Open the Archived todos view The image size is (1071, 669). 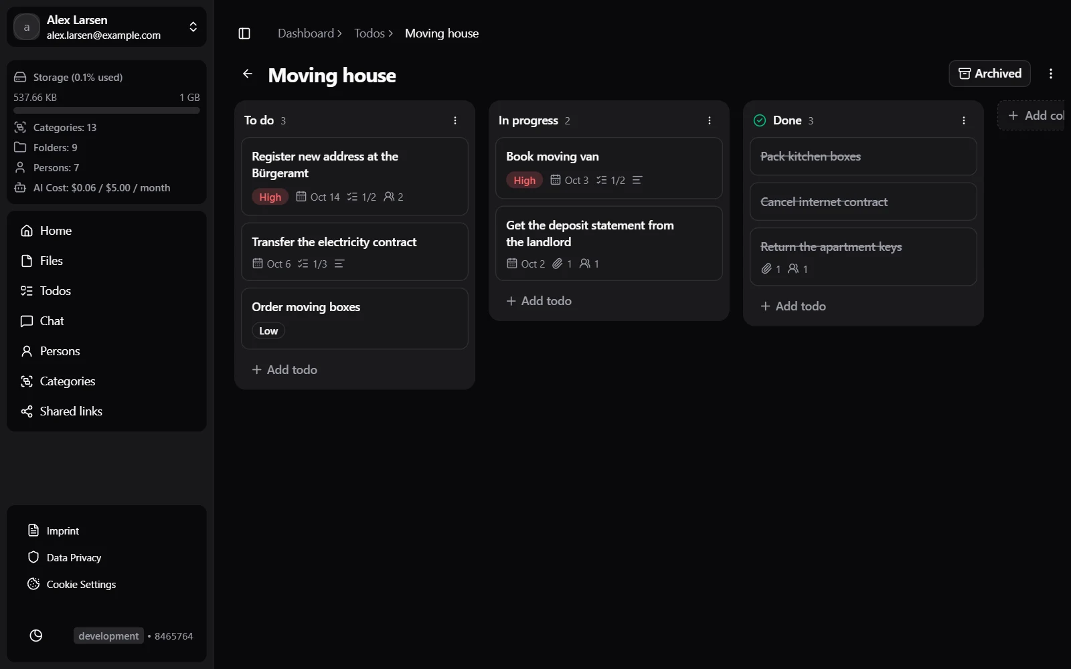989,74
